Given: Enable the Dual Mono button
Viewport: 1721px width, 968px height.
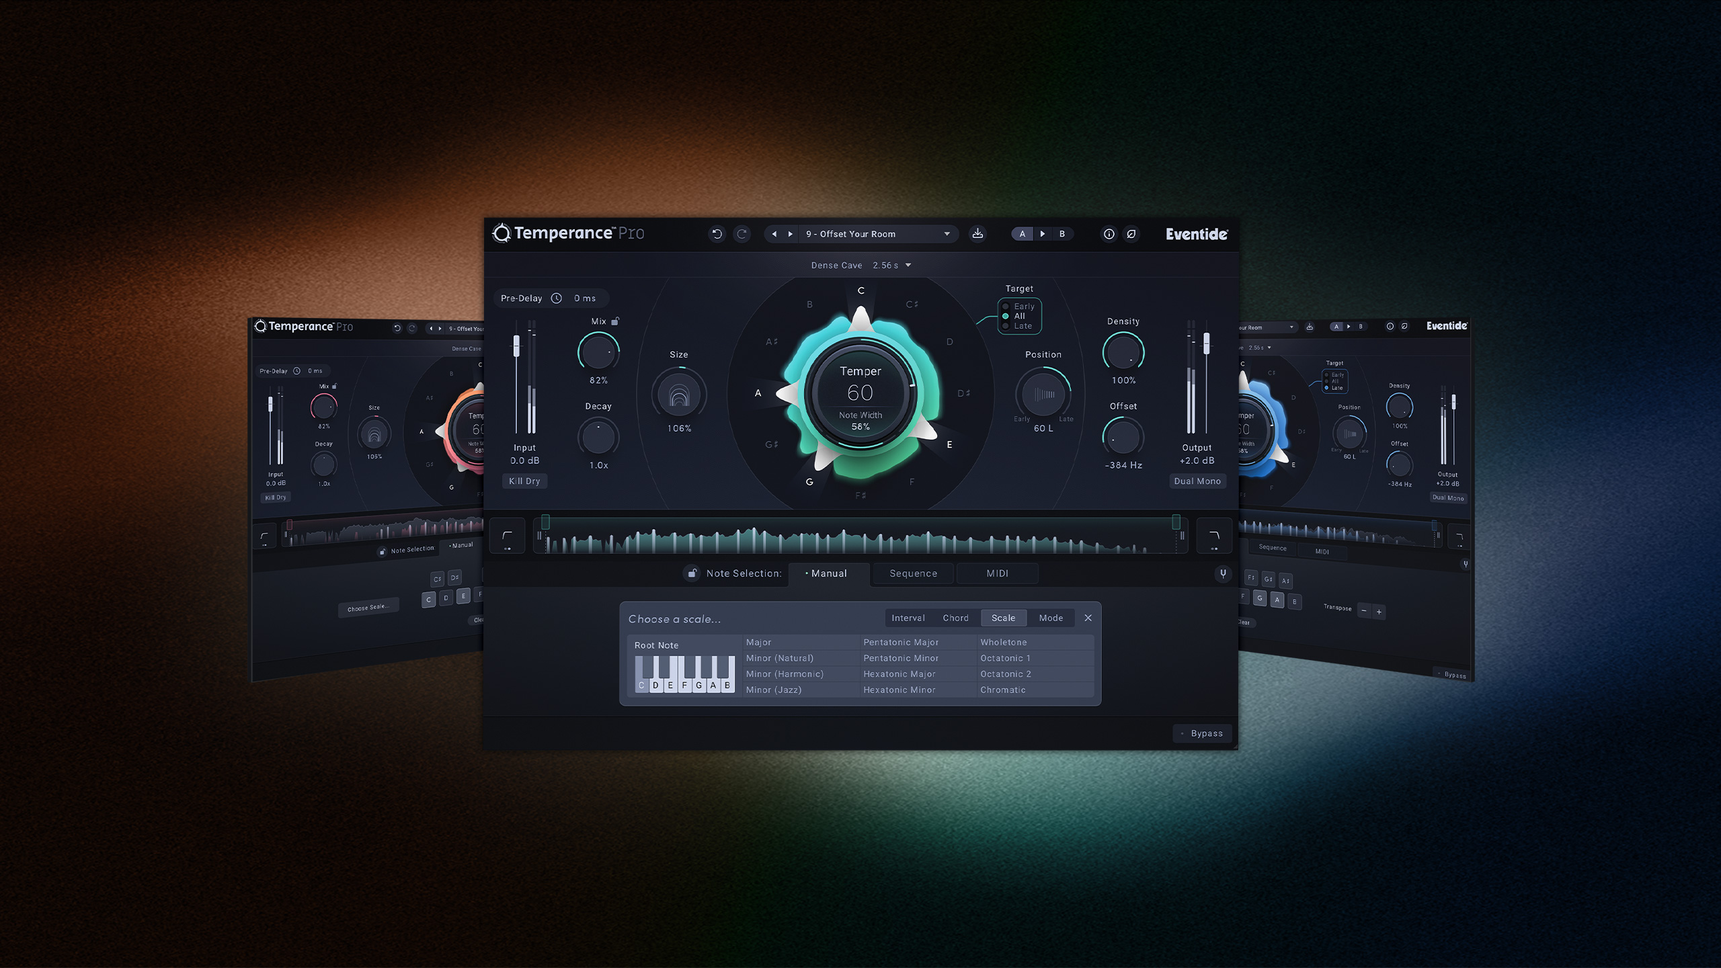Looking at the screenshot, I should point(1197,481).
